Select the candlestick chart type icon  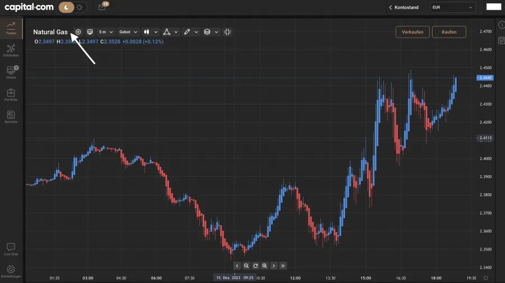click(146, 32)
